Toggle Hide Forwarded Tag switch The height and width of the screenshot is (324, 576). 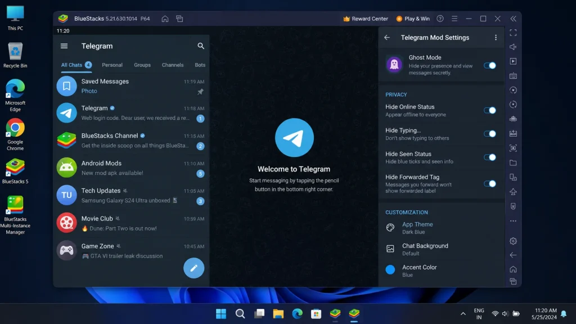coord(490,184)
